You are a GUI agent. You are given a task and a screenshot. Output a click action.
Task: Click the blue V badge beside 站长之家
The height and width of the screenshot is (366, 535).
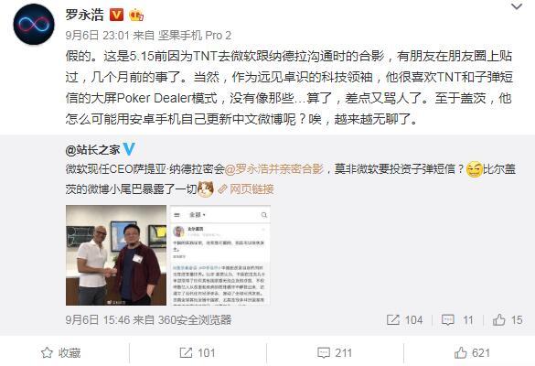coord(129,149)
